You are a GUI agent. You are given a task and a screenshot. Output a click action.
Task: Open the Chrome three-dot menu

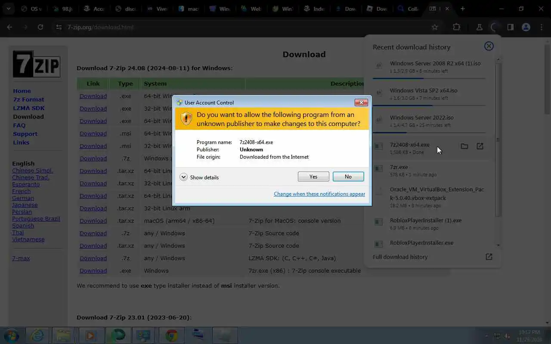pos(542,27)
